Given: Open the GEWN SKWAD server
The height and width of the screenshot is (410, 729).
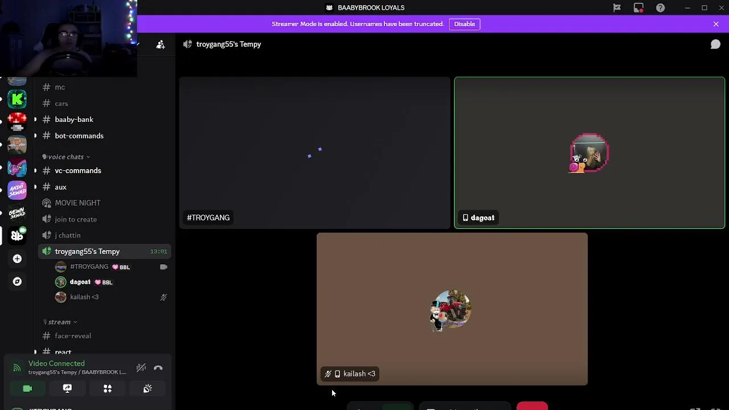Looking at the screenshot, I should (17, 213).
